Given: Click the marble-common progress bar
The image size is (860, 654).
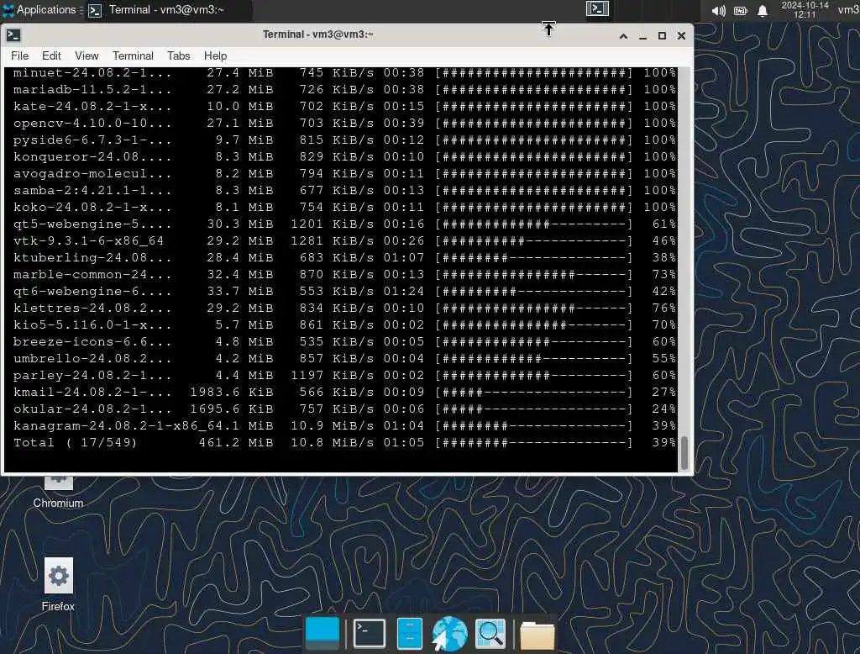Looking at the screenshot, I should (x=534, y=275).
